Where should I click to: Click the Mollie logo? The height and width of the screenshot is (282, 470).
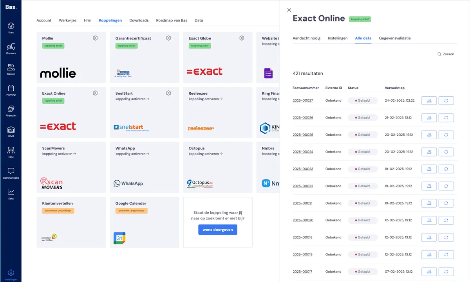58,73
